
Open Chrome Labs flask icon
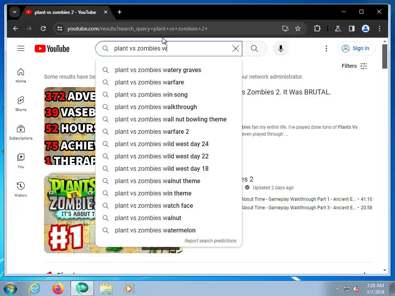pos(338,29)
